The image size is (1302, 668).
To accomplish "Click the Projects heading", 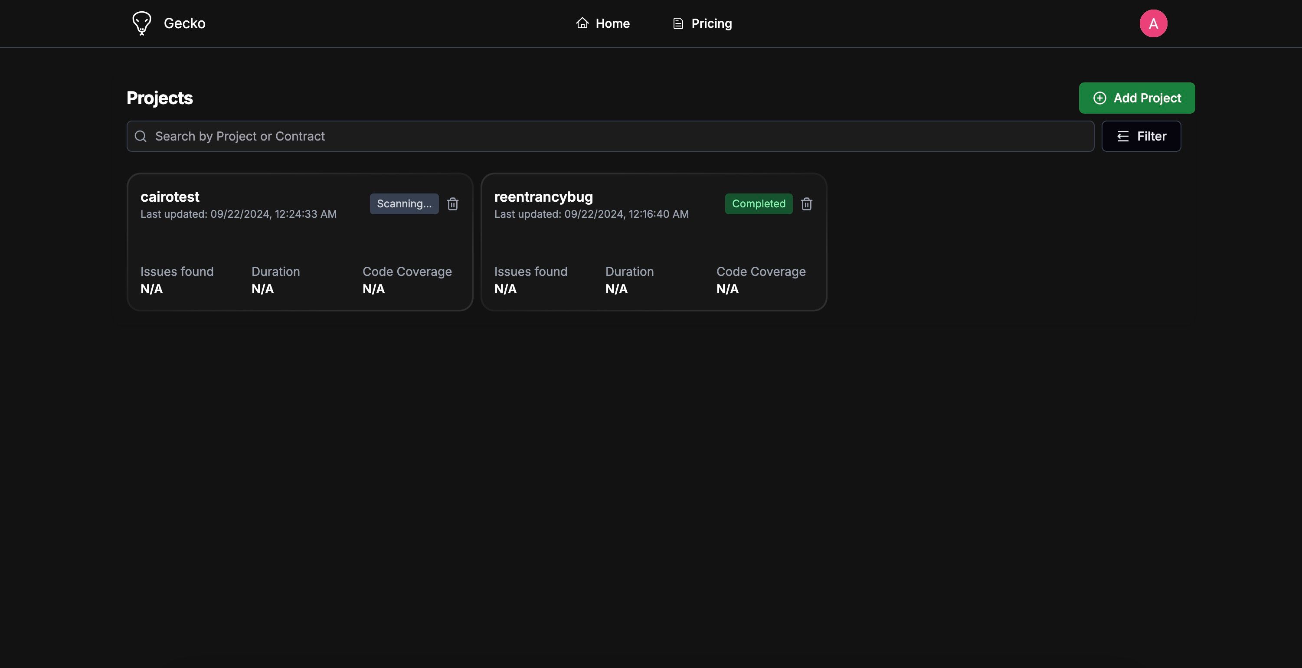I will (160, 98).
